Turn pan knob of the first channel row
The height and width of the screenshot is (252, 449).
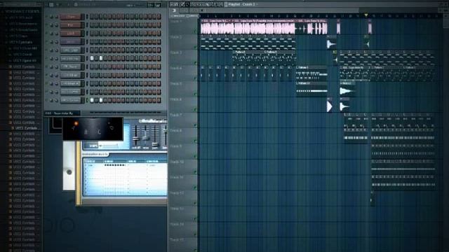(x=52, y=17)
